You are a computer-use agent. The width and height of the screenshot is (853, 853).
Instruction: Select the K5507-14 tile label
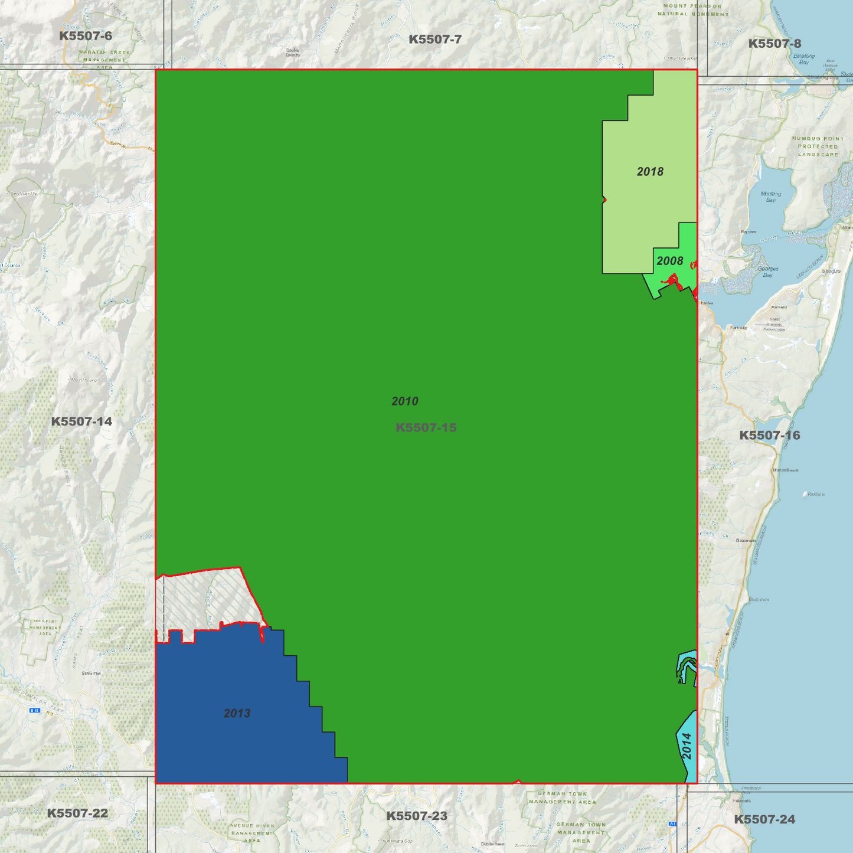point(81,421)
